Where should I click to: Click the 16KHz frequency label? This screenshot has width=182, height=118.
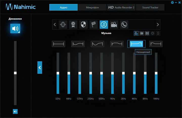[156, 99]
